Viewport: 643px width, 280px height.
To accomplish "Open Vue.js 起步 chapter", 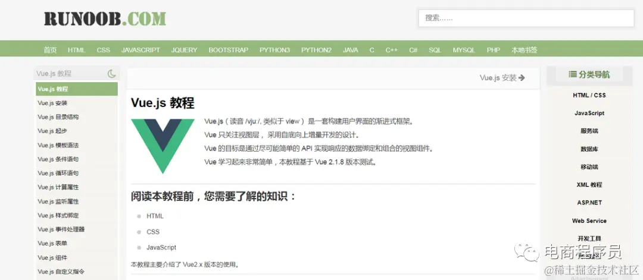I will click(x=52, y=131).
